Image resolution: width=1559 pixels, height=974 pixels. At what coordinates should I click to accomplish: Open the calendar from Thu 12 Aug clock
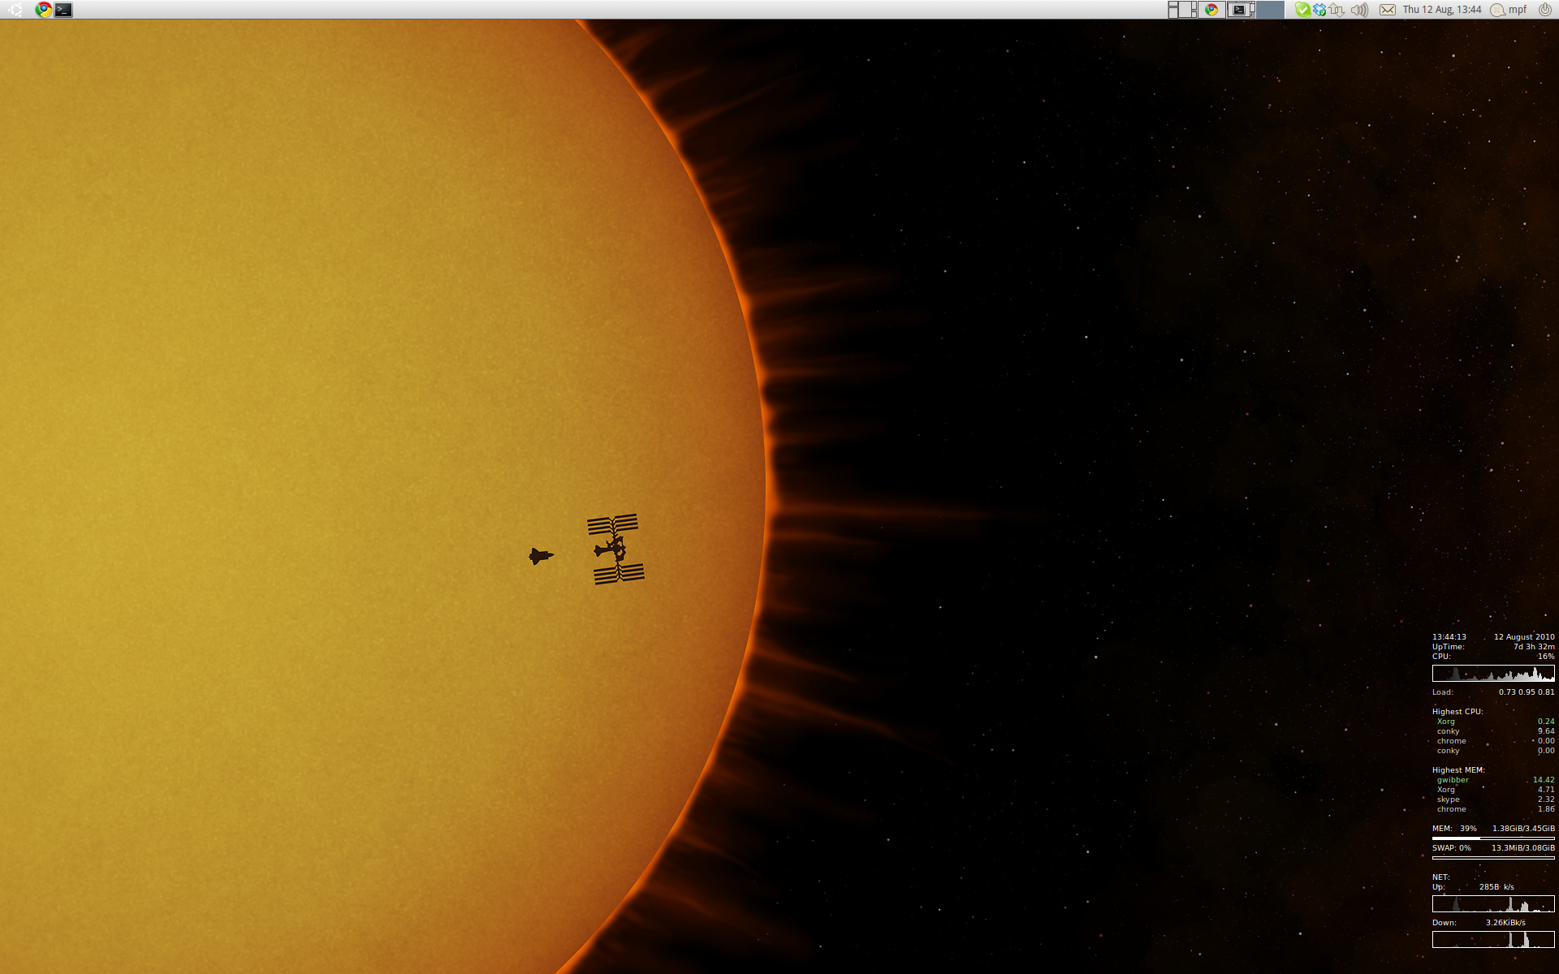(1442, 10)
